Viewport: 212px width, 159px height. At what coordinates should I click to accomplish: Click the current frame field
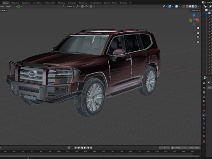[x=164, y=148]
